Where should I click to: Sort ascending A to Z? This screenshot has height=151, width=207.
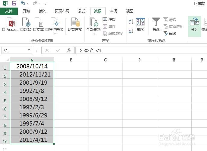[x=131, y=21]
